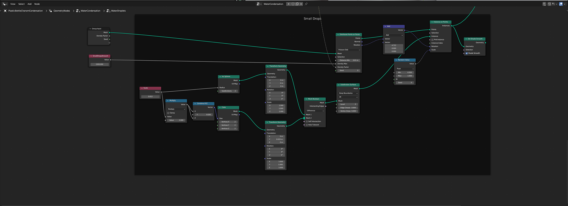The height and width of the screenshot is (206, 568).
Task: Toggle Shade Smooth checkbox
Action: pyautogui.click(x=467, y=53)
